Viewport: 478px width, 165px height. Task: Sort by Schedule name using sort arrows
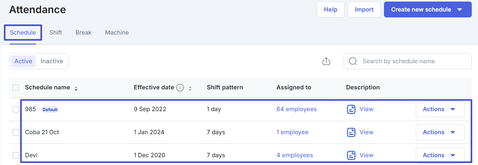76,88
